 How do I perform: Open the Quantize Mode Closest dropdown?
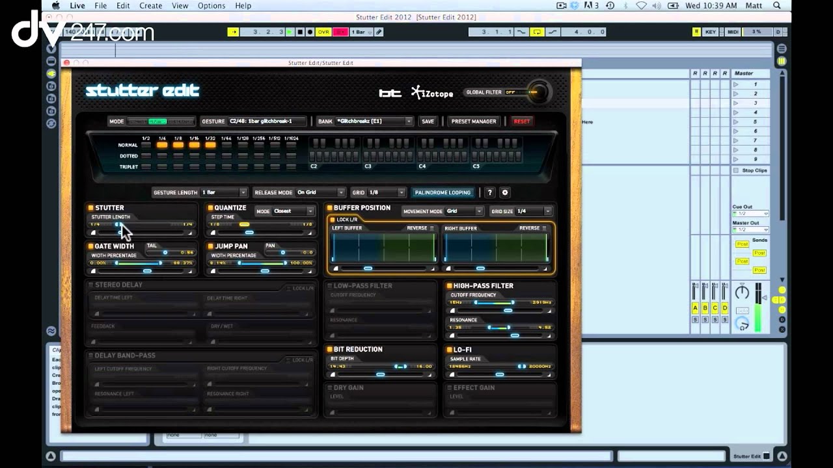coord(294,211)
